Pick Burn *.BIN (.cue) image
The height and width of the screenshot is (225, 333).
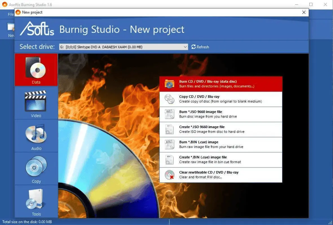point(221,145)
